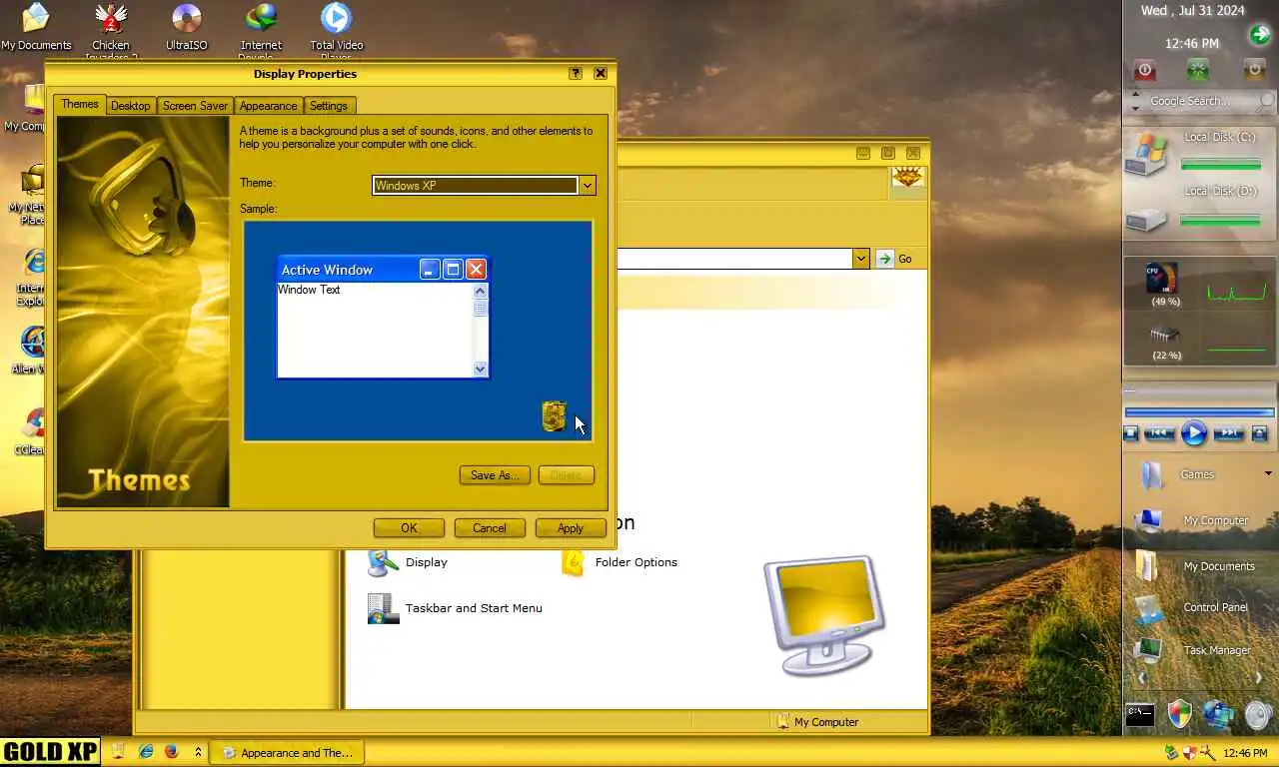The image size is (1279, 767).
Task: Click the Save As... button
Action: [x=495, y=475]
